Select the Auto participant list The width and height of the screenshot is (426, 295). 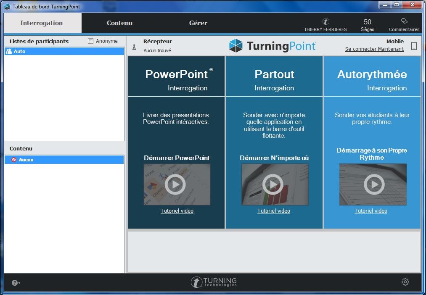coord(64,51)
